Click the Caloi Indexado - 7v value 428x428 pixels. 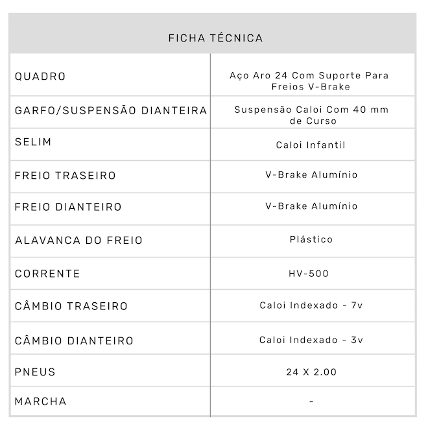tap(311, 305)
